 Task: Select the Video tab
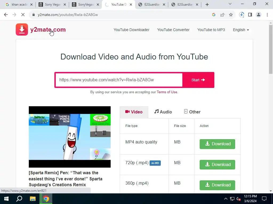134,112
